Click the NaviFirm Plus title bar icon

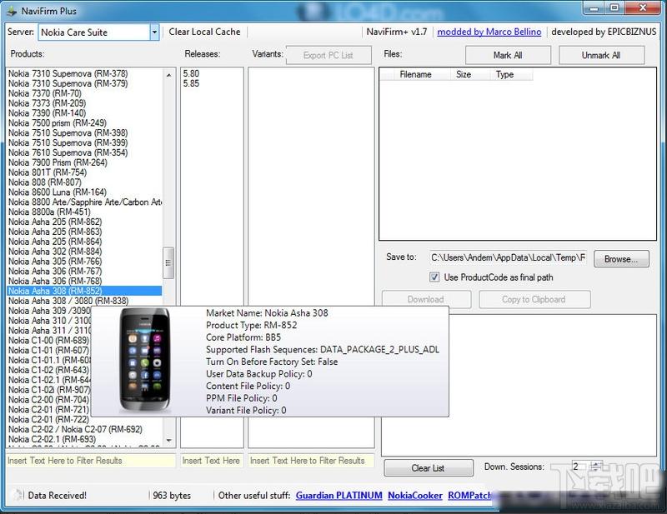12,11
